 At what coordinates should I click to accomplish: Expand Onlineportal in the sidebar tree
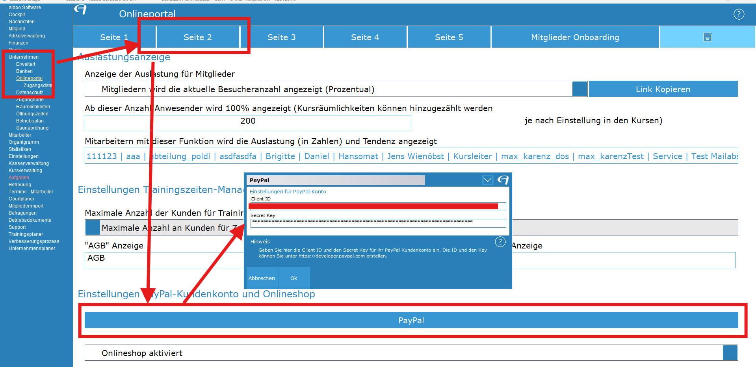29,78
